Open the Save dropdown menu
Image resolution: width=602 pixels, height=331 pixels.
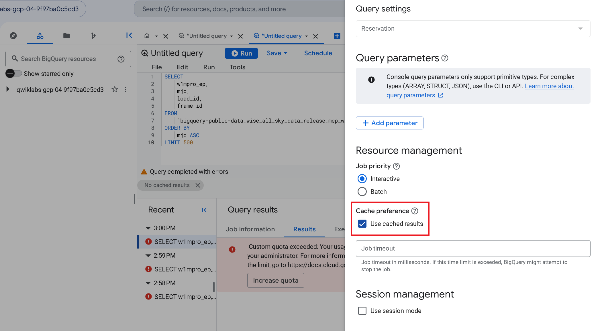pyautogui.click(x=277, y=53)
